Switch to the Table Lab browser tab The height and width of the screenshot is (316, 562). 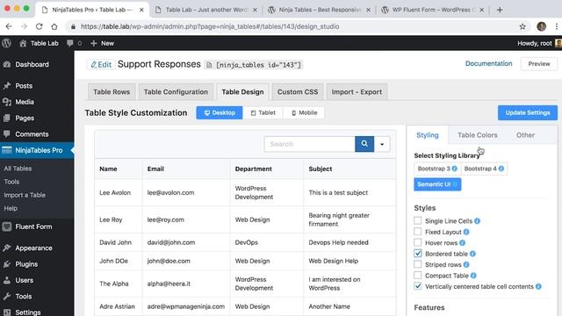[207, 10]
